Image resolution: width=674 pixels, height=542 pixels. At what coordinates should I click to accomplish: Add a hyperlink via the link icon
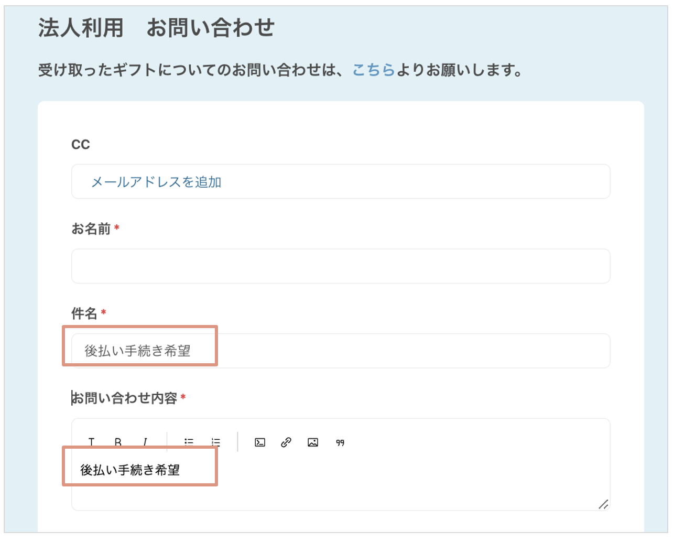point(286,442)
